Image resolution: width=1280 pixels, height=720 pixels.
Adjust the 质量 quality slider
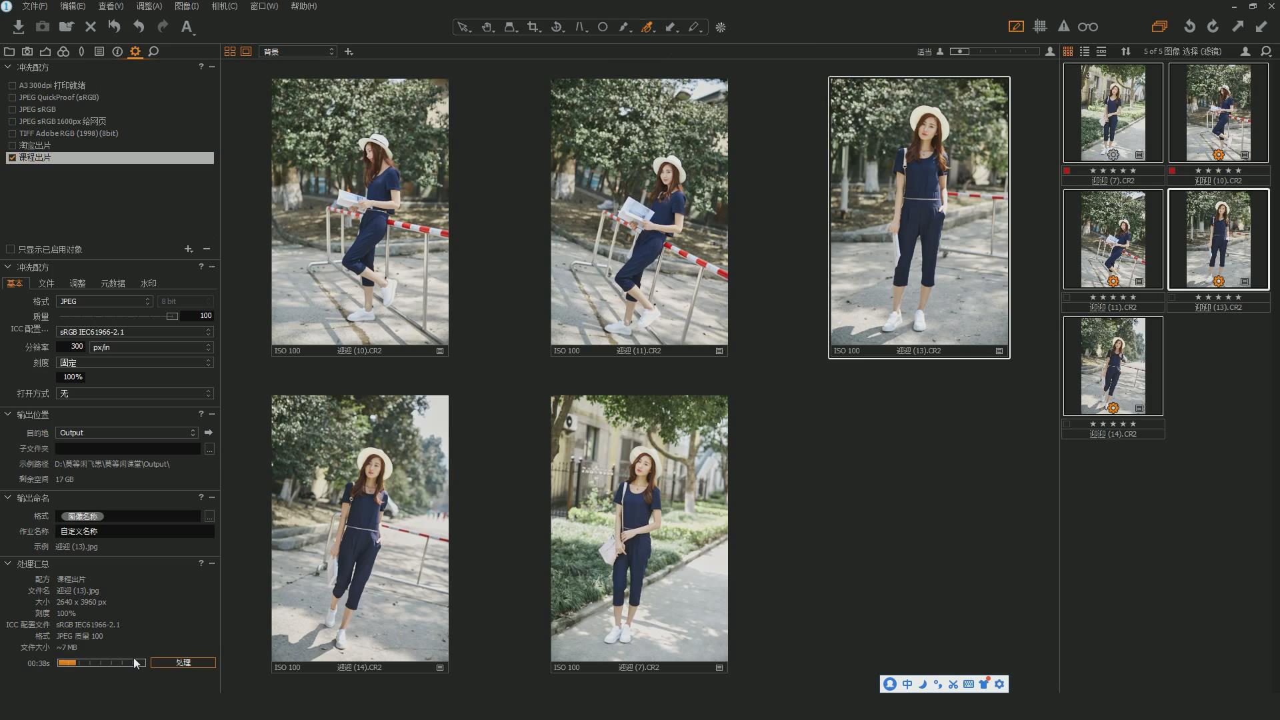coord(172,316)
